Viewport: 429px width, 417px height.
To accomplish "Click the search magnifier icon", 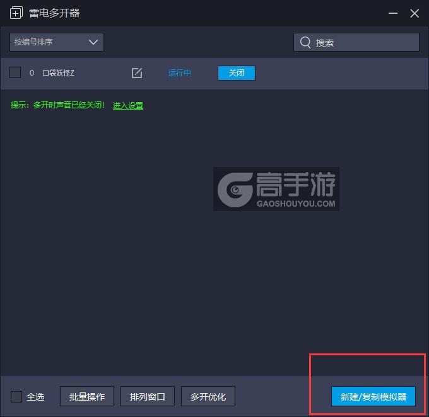I will pos(305,42).
